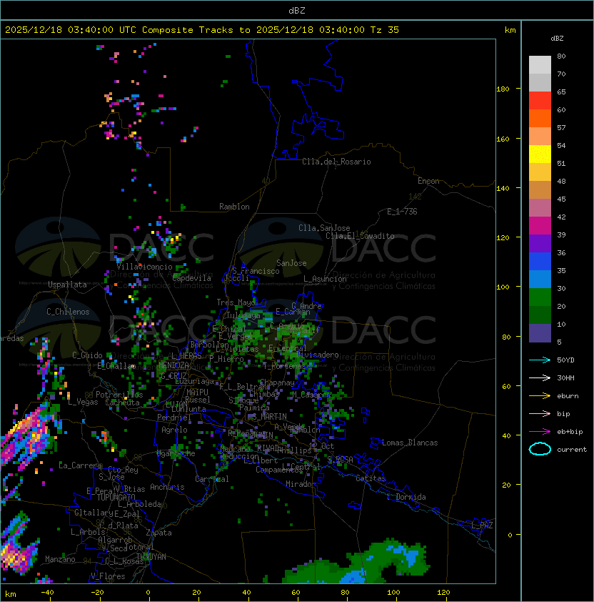Click the 'Tres_Mayo' map label
Screen dimensions: 594x602
(236, 302)
